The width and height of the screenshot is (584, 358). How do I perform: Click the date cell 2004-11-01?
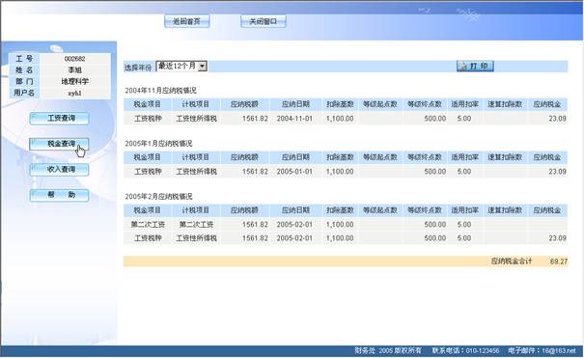coord(294,119)
